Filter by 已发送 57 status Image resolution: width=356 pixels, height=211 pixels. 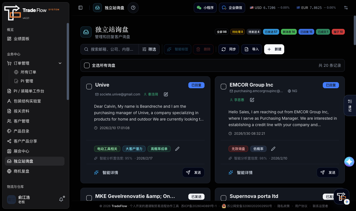pyautogui.click(x=271, y=32)
